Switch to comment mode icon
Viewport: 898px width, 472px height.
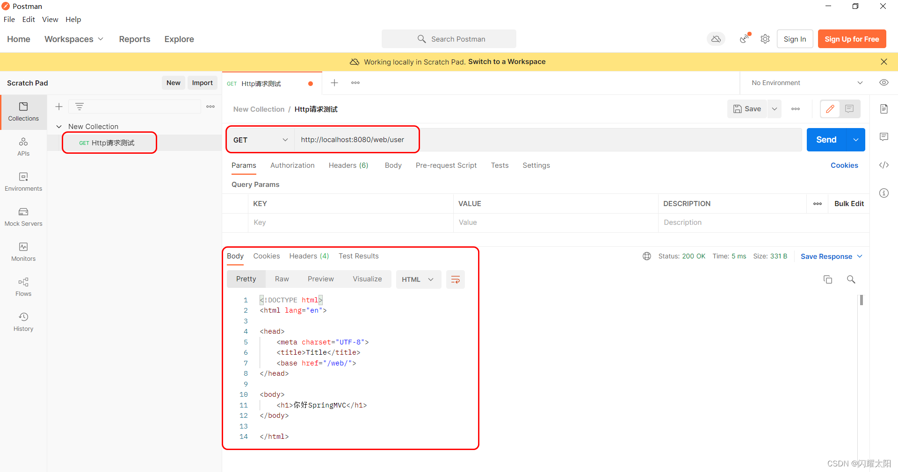pos(850,109)
